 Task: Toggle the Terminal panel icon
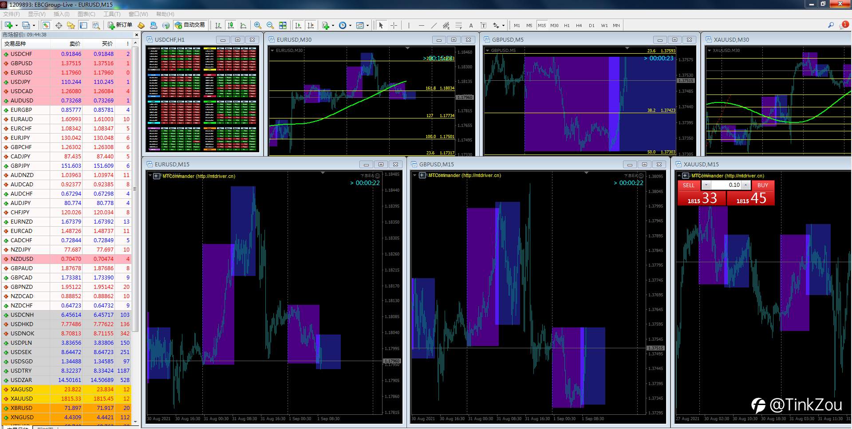[83, 25]
